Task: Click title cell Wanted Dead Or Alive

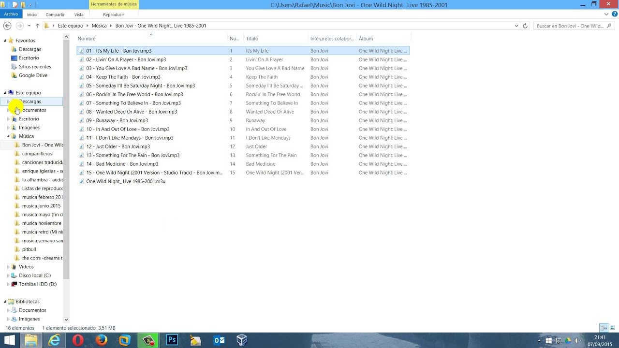Action: pos(270,112)
